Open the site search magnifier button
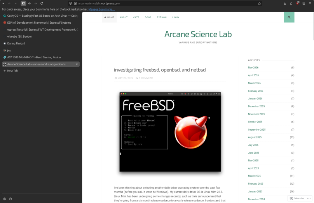The width and height of the screenshot is (314, 203). click(x=289, y=17)
